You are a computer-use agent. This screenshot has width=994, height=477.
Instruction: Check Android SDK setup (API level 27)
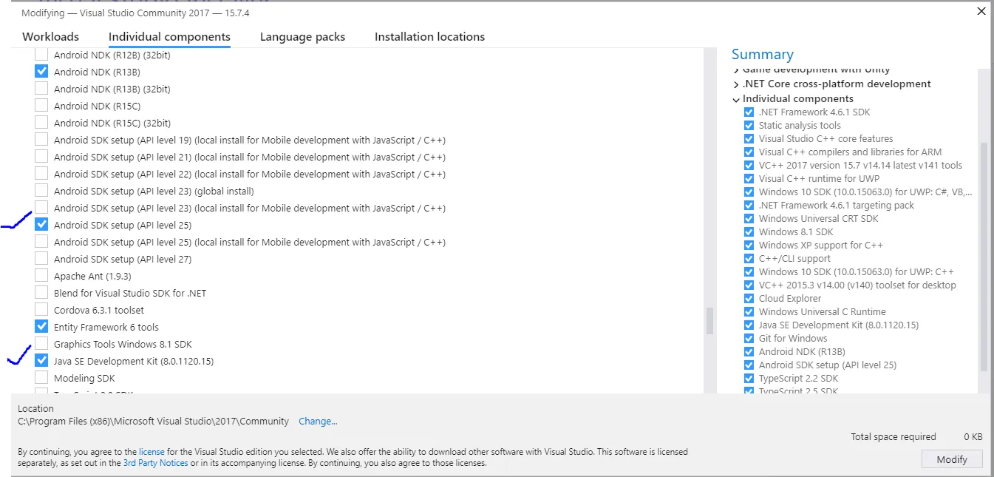[x=41, y=259]
